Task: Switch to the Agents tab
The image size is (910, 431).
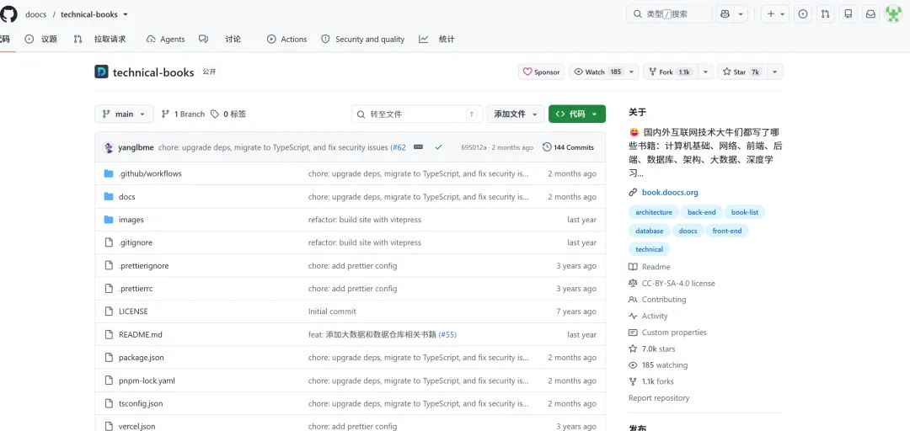Action: click(165, 39)
